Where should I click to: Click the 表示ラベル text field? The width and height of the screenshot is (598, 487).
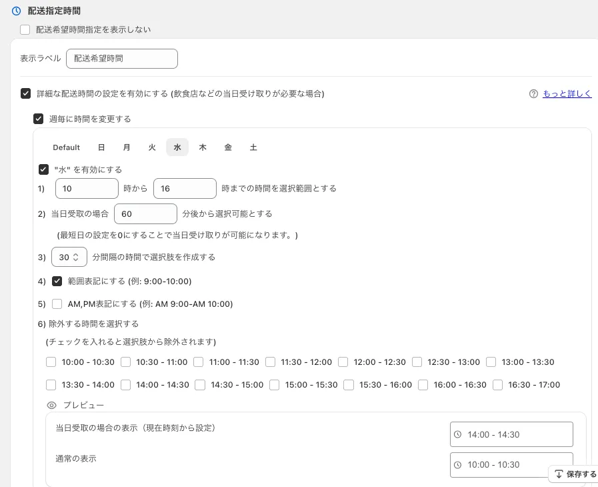tap(122, 59)
